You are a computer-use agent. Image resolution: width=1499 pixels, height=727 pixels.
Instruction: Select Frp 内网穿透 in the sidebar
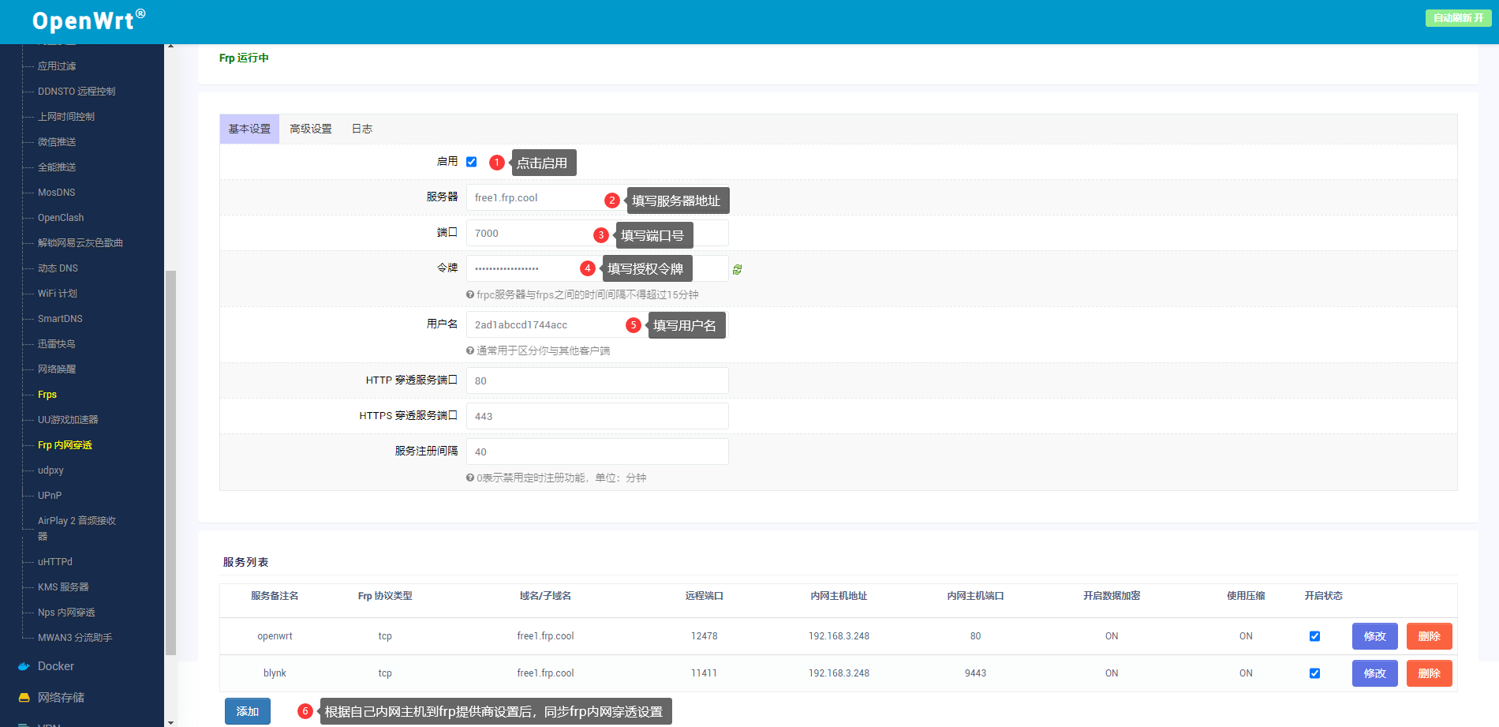click(x=65, y=445)
